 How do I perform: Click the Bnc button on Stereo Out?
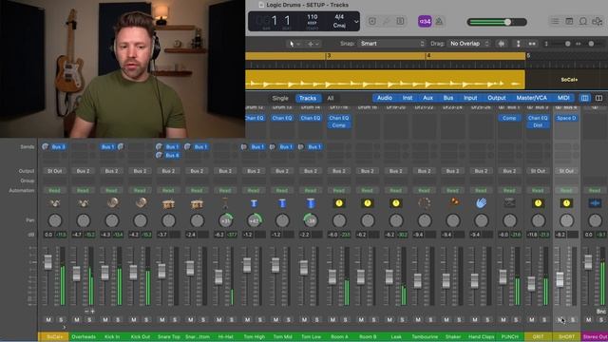tap(600, 312)
